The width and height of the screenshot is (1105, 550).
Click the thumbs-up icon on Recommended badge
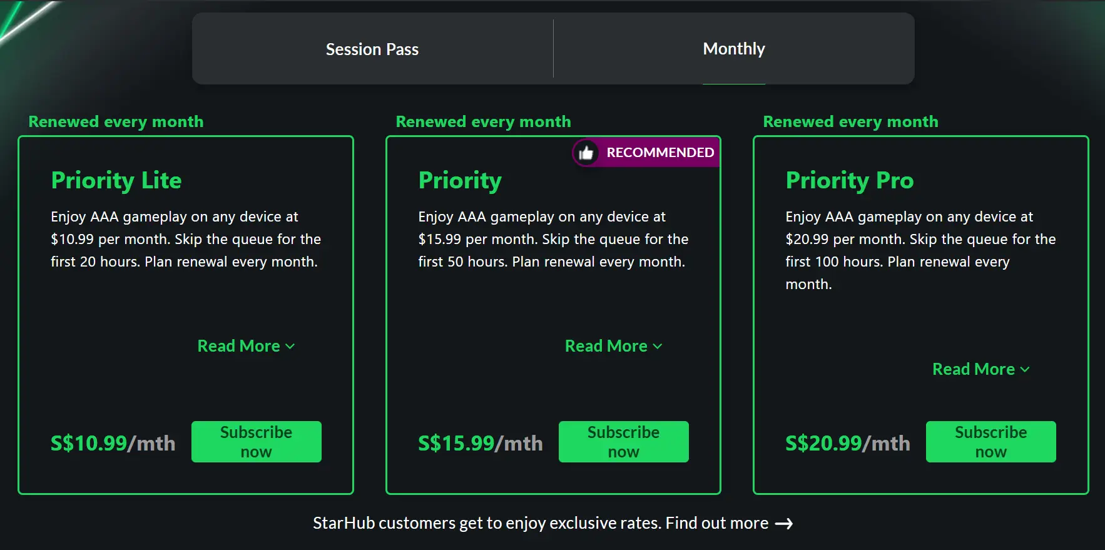tap(586, 153)
